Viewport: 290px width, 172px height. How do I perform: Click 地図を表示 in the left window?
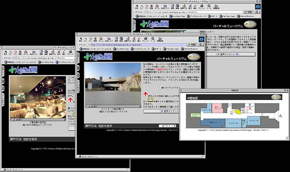pyautogui.click(x=30, y=139)
